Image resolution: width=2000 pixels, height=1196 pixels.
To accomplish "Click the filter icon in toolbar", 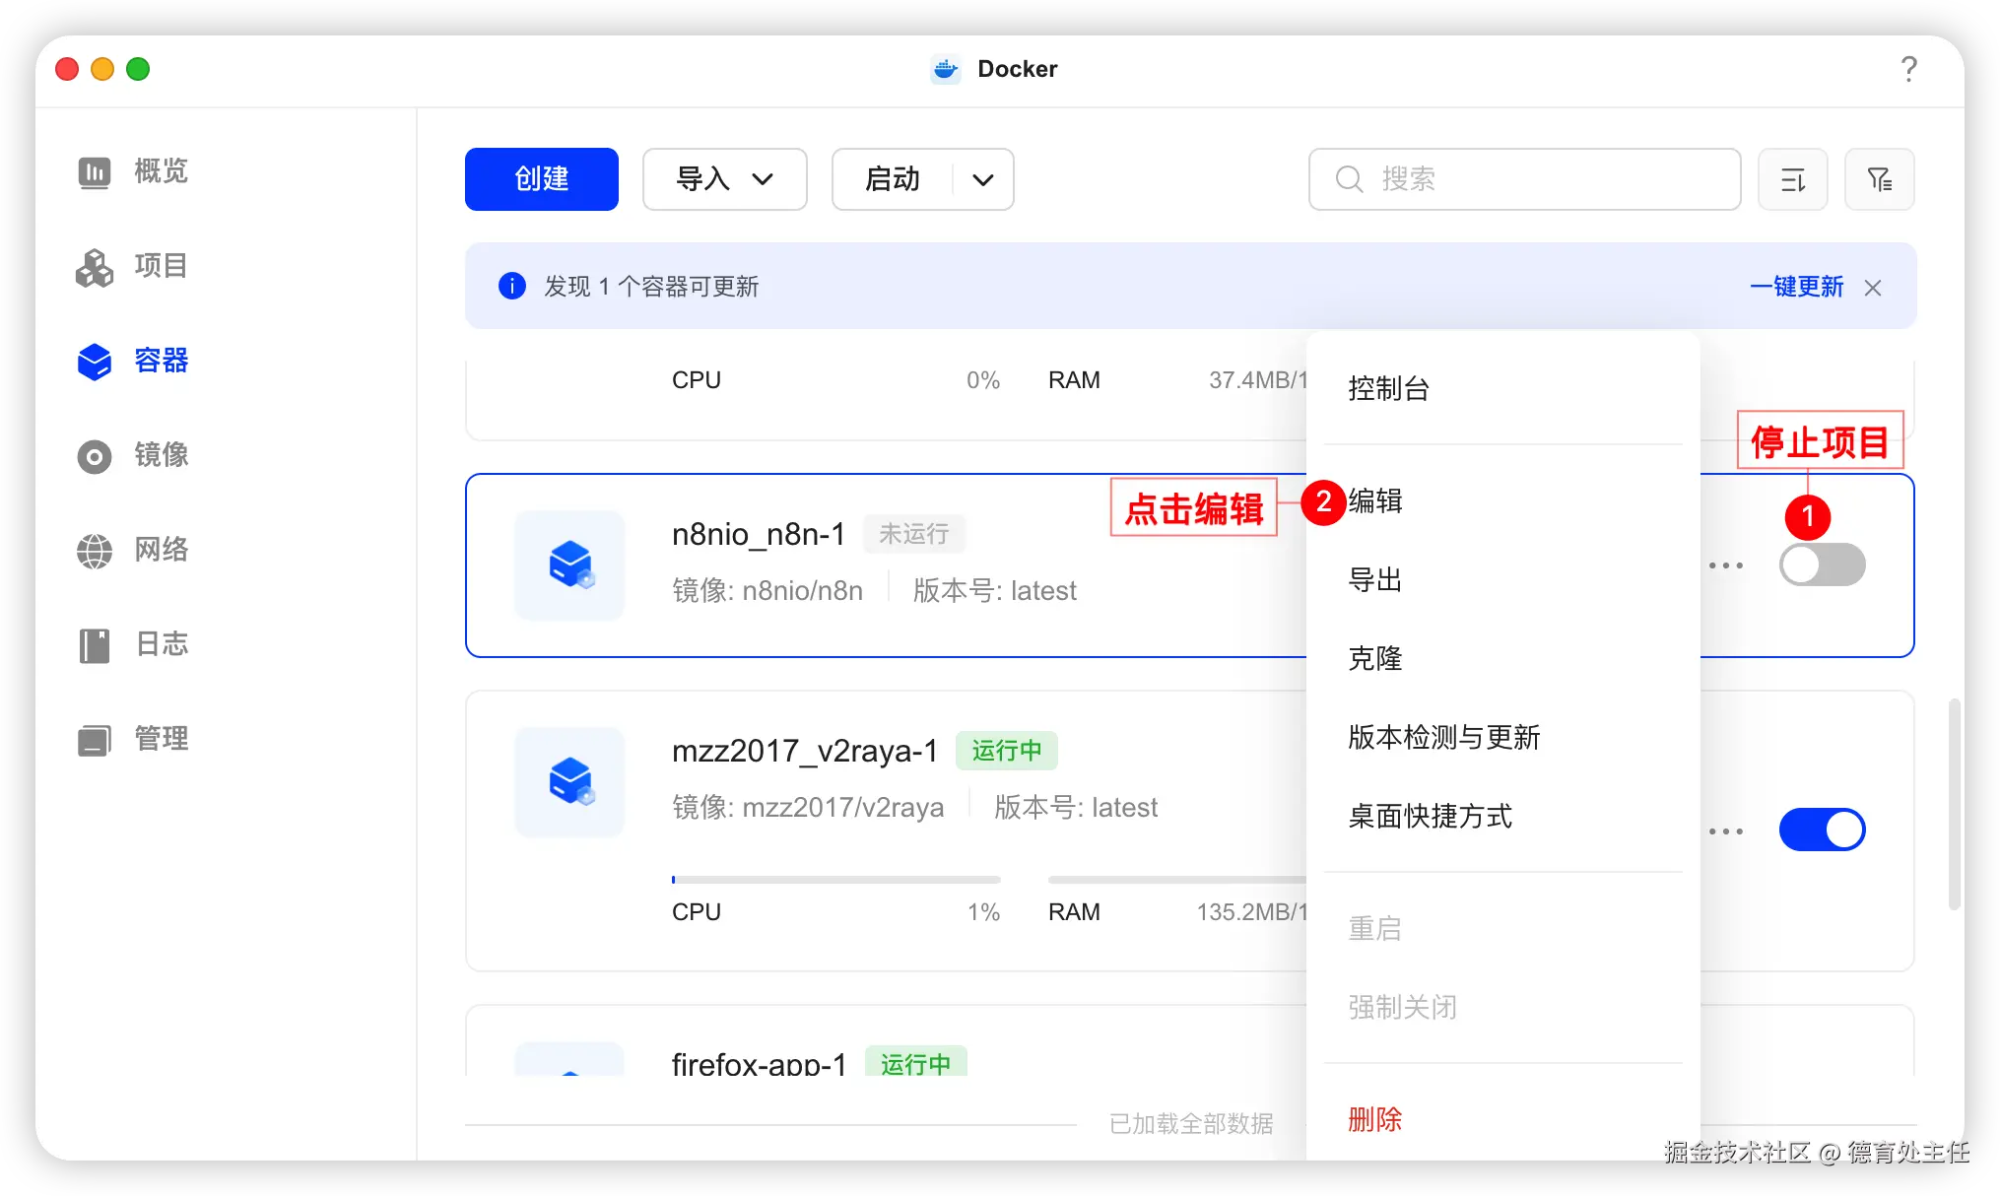I will (1879, 179).
